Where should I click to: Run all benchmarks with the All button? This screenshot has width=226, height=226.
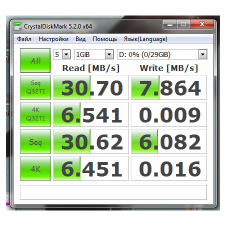pos(35,60)
